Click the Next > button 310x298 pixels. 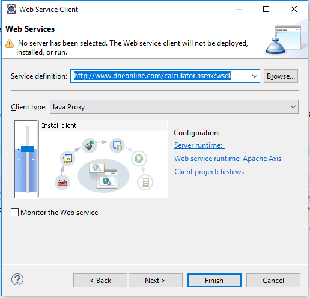click(x=156, y=281)
